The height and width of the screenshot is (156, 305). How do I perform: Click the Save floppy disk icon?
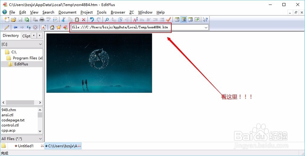(20, 19)
